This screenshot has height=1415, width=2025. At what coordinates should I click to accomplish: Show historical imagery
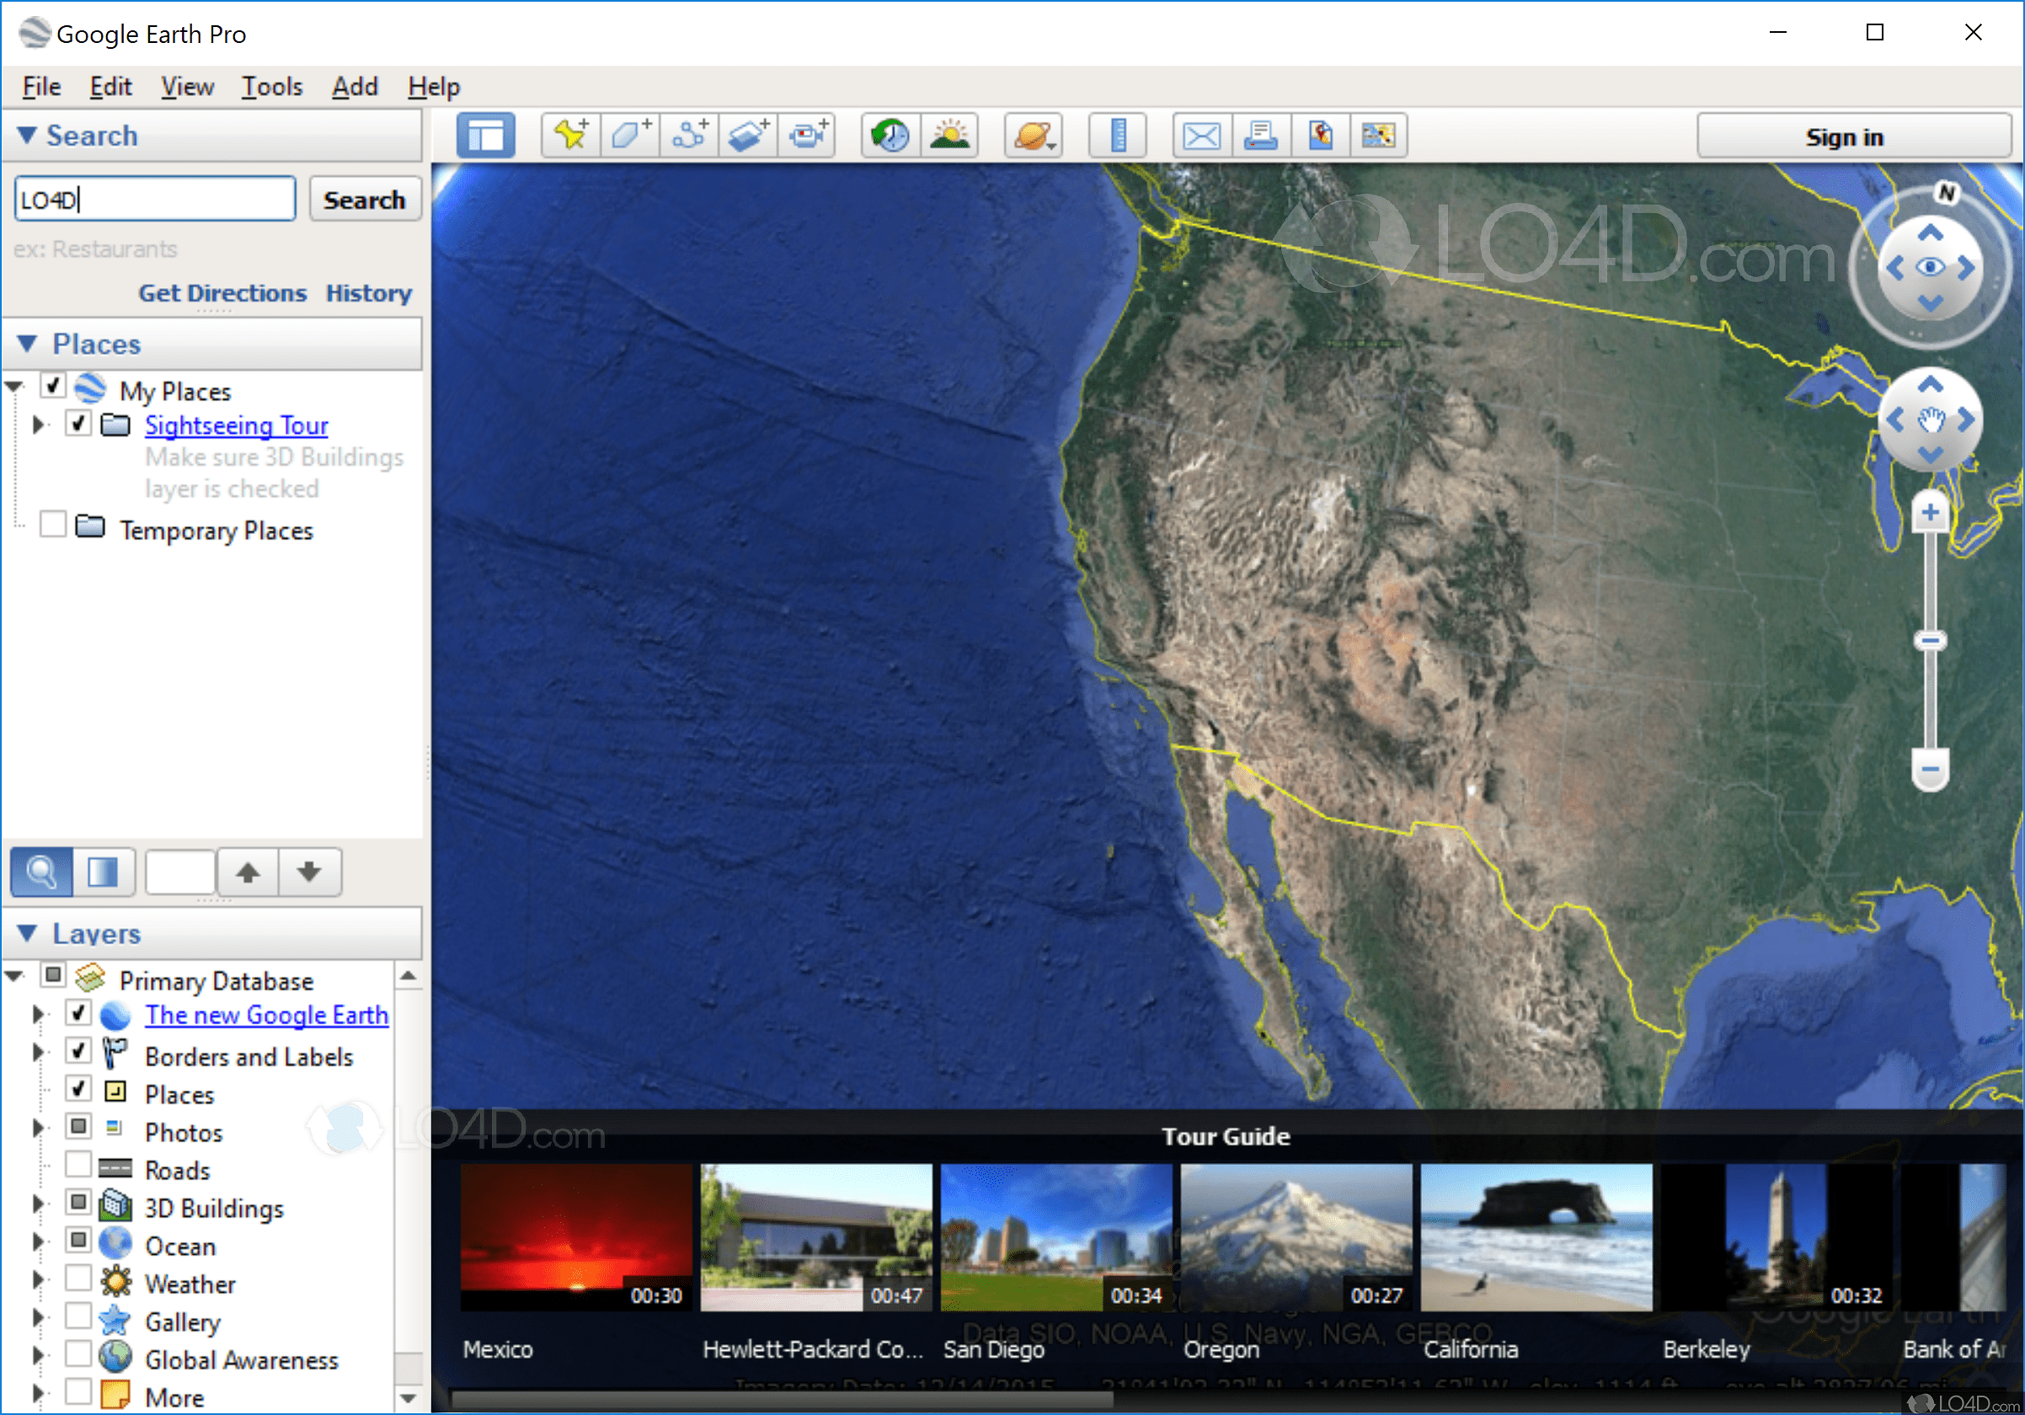890,134
